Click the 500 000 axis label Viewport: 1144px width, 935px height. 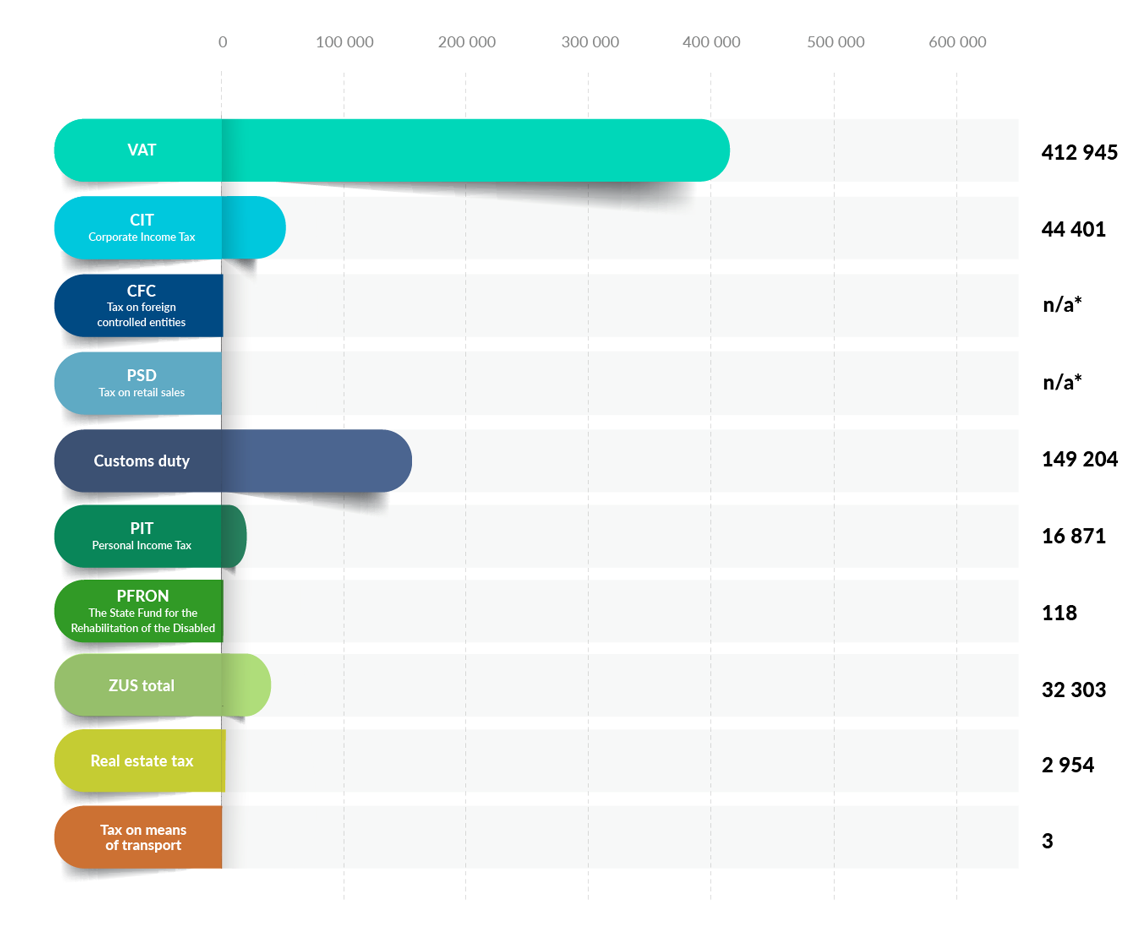835,42
